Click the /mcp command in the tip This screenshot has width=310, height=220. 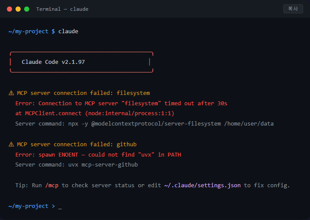(x=52, y=185)
